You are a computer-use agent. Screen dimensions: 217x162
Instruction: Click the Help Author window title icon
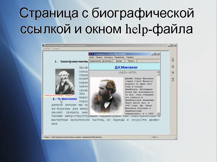pos(90,54)
